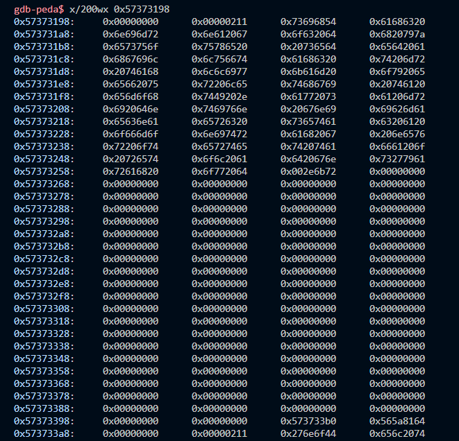Select address label 0x573731d8:
Viewport: 459px width, 441px height.
click(44, 71)
